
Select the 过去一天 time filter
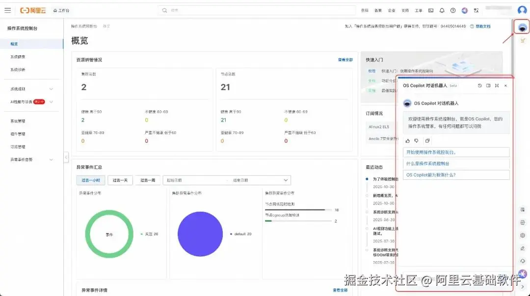click(120, 180)
